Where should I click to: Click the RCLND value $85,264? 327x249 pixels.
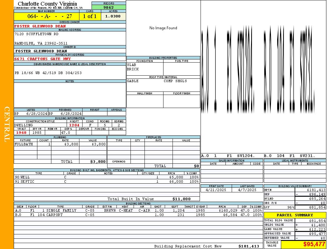pos(317,199)
